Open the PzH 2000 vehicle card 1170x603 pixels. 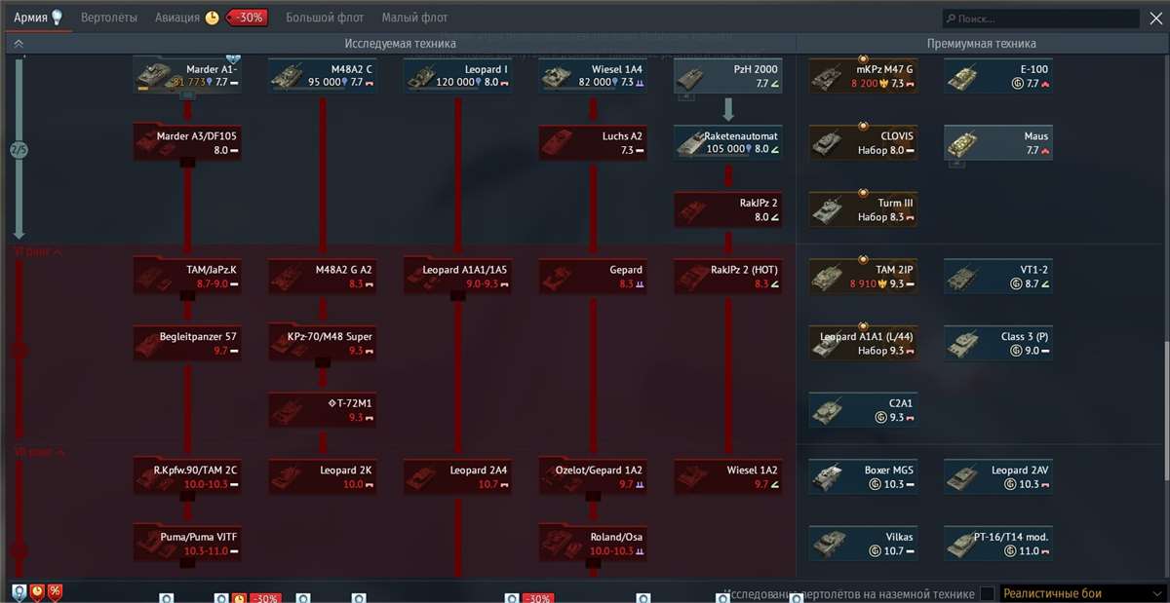point(727,75)
